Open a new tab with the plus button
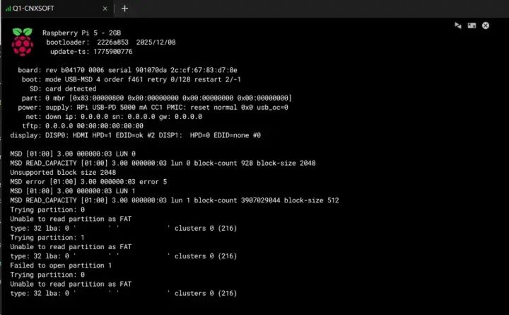Image resolution: width=509 pixels, height=315 pixels. pos(124,8)
